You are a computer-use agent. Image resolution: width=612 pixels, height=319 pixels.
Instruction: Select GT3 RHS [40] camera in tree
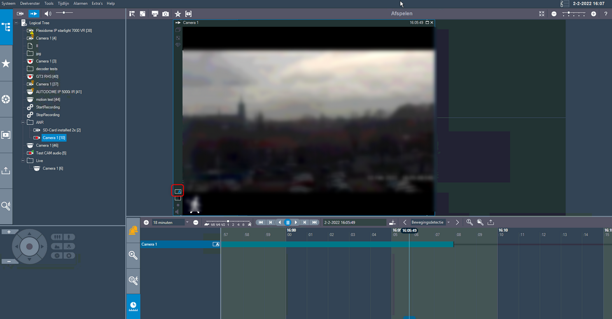point(47,77)
